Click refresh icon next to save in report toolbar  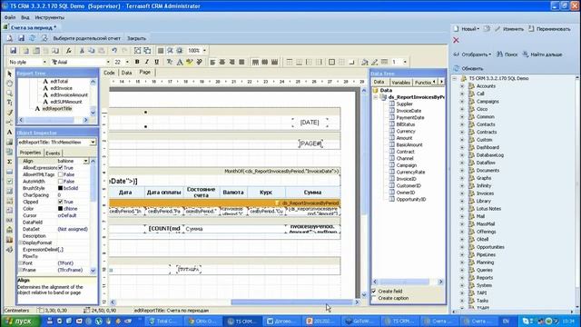pyautogui.click(x=33, y=38)
